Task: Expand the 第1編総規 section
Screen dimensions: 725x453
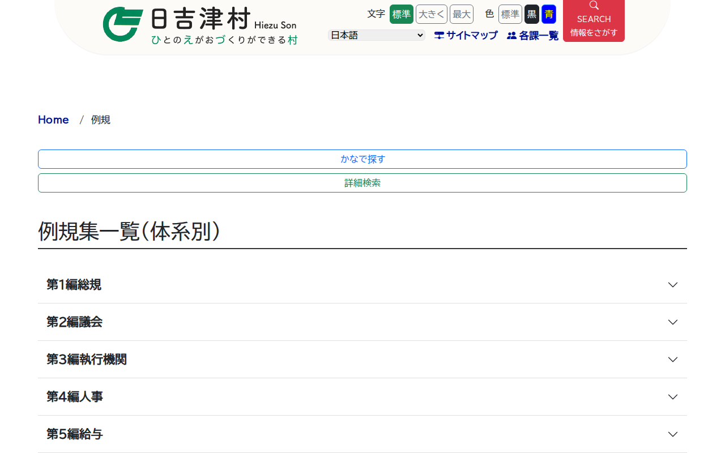Action: (362, 285)
